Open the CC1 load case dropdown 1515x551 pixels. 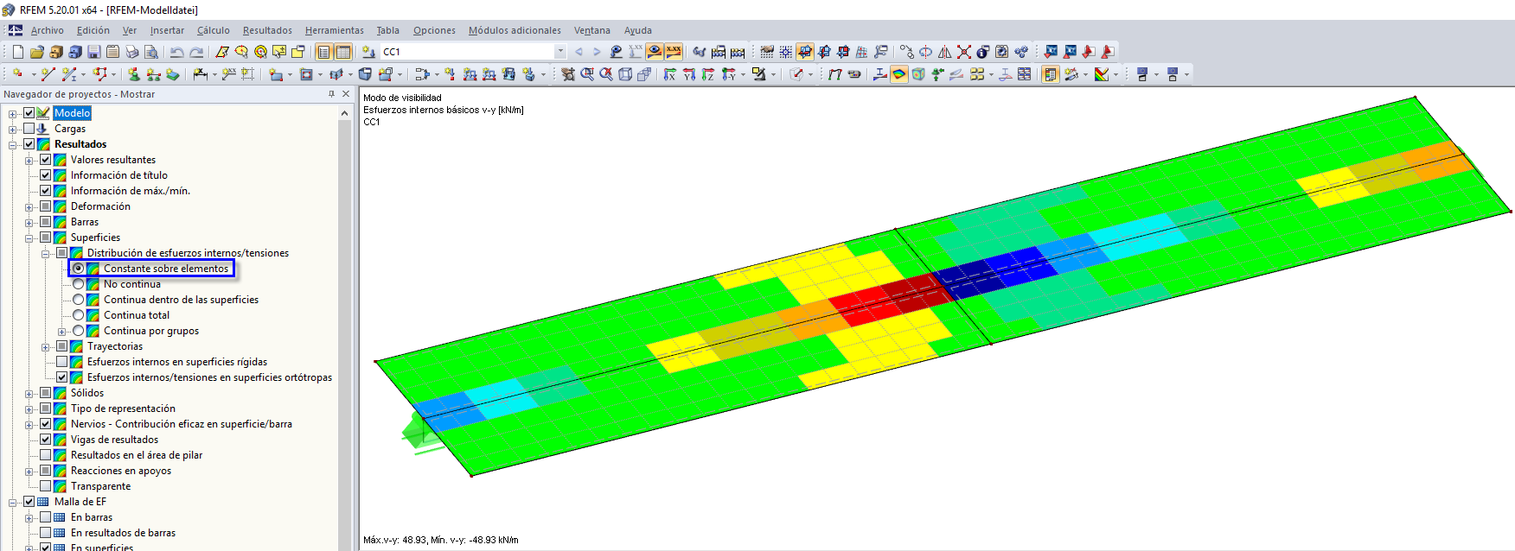(560, 52)
